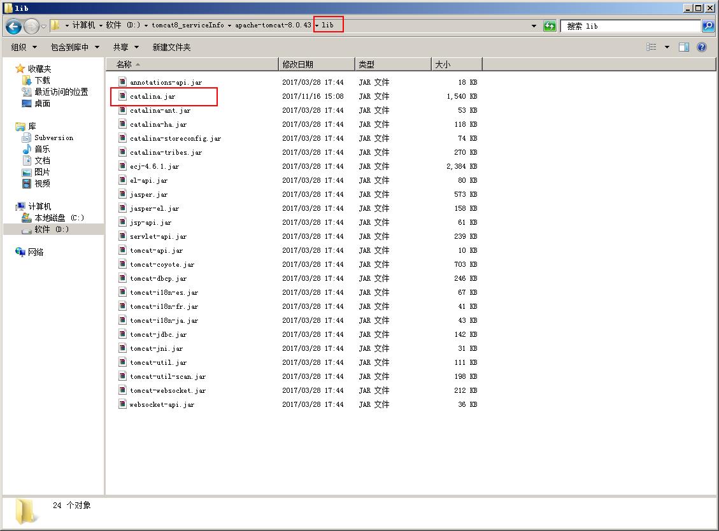Open recent pages dropdown next to Forward
Viewport: 719px width, 531px height.
[x=43, y=27]
